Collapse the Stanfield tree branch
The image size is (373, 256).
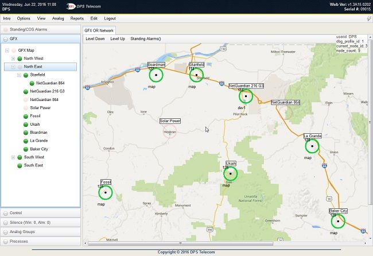19,75
